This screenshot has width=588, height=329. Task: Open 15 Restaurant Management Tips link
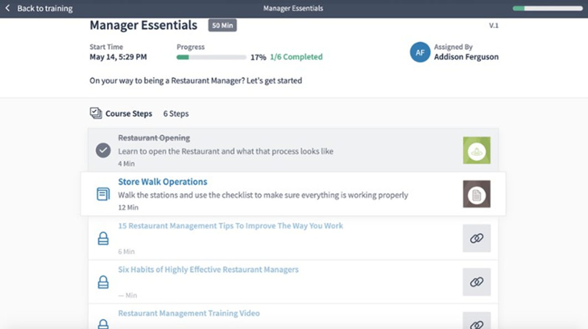(x=230, y=226)
